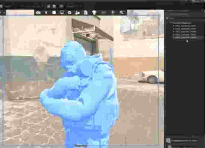
Task: Open the dropdown arrow at right panel's top corner
Action: tap(202, 11)
